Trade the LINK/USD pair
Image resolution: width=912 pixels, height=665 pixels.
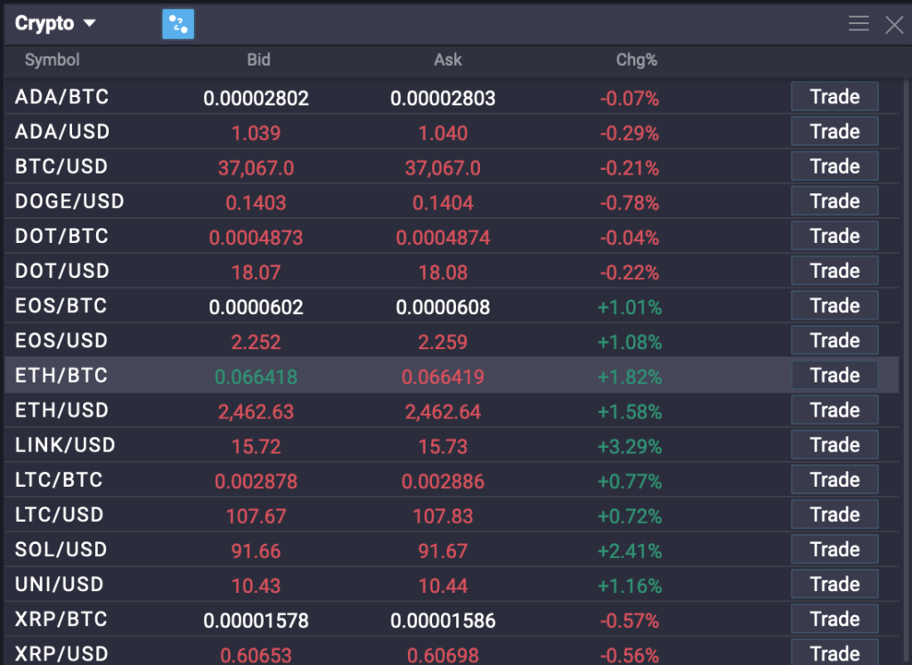coord(834,444)
